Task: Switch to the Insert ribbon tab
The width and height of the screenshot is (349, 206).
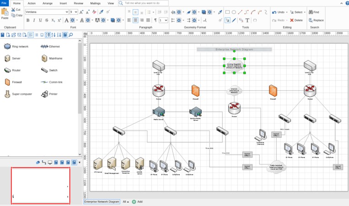Action: [x=63, y=3]
